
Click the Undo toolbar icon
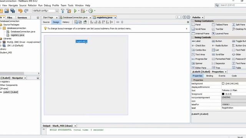[20, 11]
